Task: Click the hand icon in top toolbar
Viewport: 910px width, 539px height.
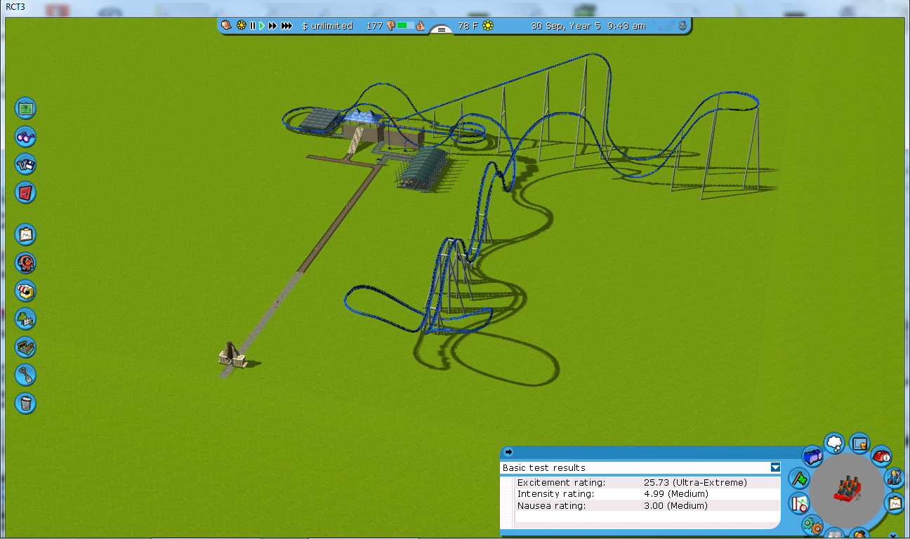Action: pos(227,25)
